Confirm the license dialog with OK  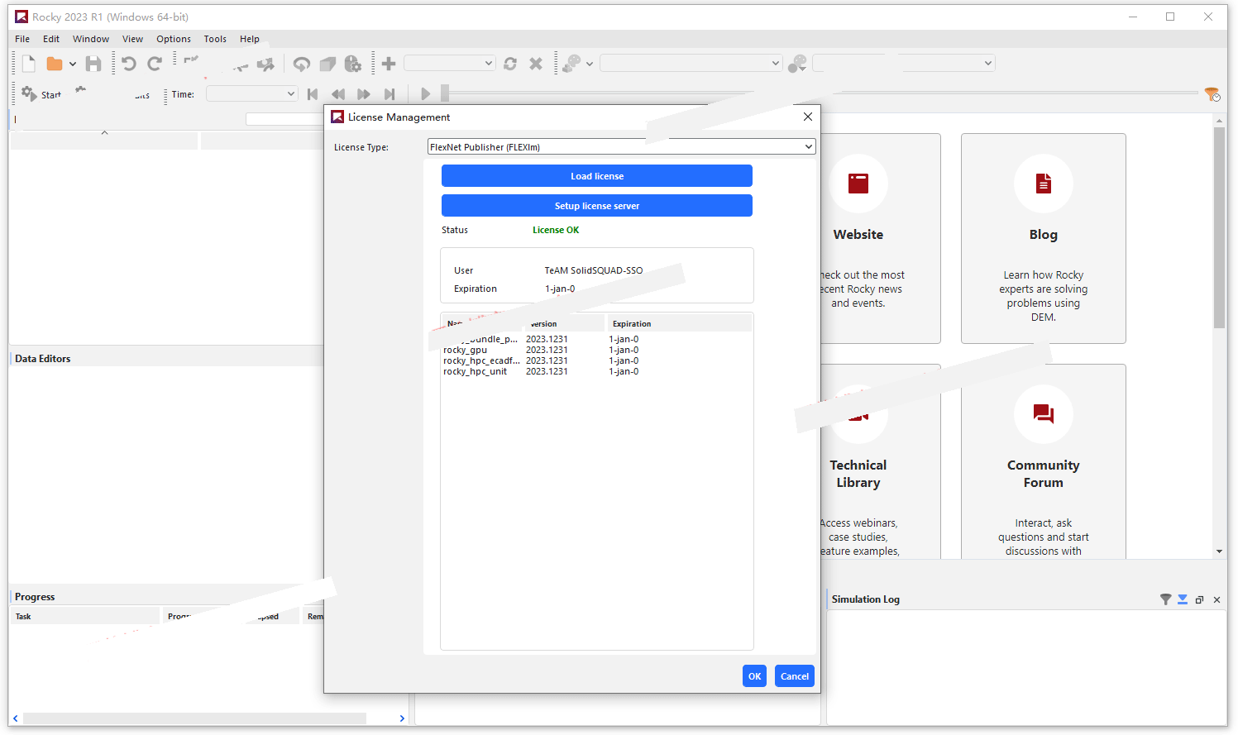coord(754,676)
